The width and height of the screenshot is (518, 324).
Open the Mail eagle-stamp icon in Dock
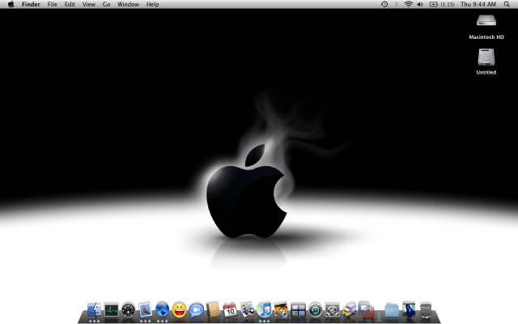[146, 310]
